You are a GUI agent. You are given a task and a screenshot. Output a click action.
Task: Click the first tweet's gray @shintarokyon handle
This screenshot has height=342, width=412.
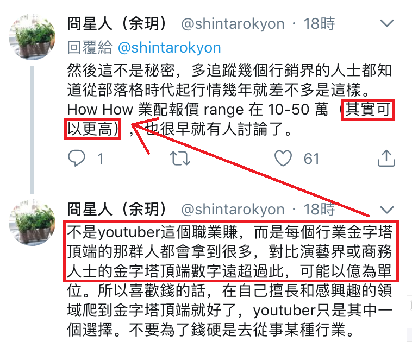click(233, 24)
